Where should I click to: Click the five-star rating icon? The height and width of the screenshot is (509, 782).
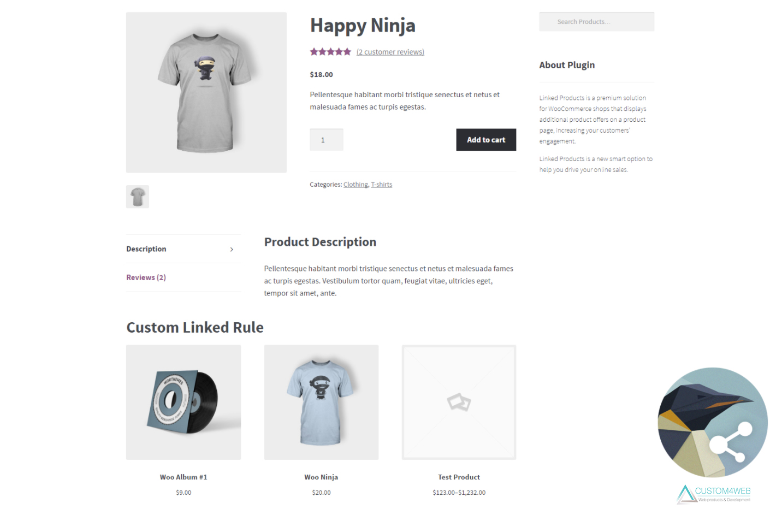click(330, 52)
